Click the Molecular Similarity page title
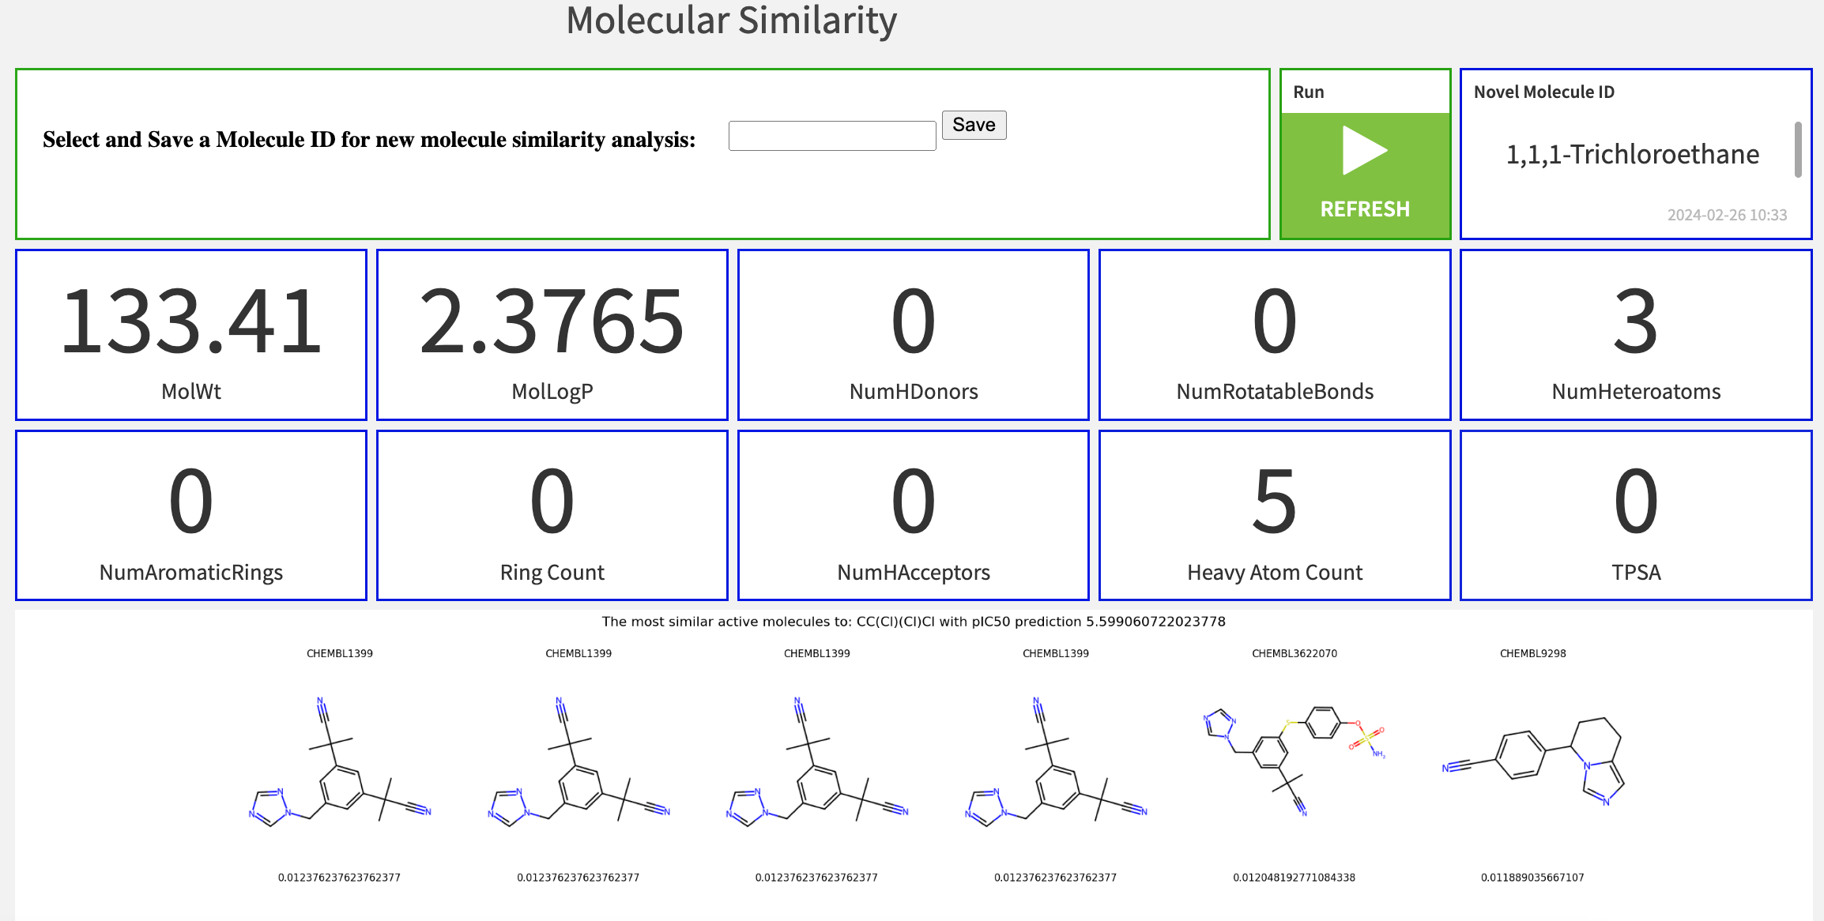 (731, 21)
